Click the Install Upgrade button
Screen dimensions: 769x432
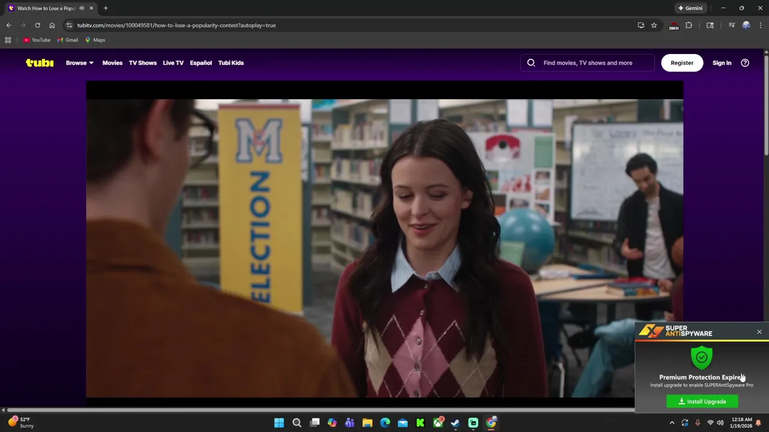click(x=702, y=401)
